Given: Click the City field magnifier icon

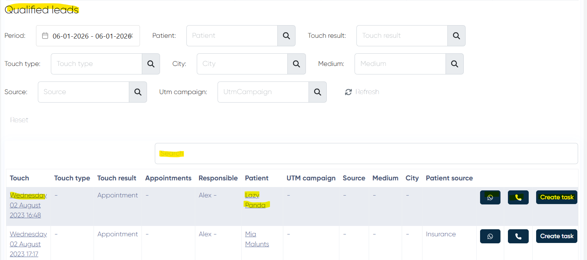Looking at the screenshot, I should [x=296, y=64].
